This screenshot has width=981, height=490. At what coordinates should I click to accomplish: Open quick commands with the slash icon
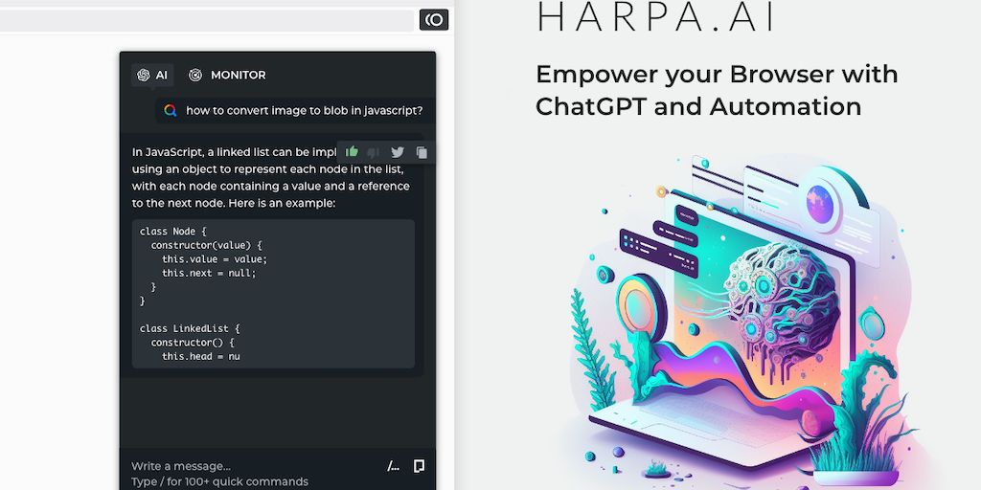point(393,466)
